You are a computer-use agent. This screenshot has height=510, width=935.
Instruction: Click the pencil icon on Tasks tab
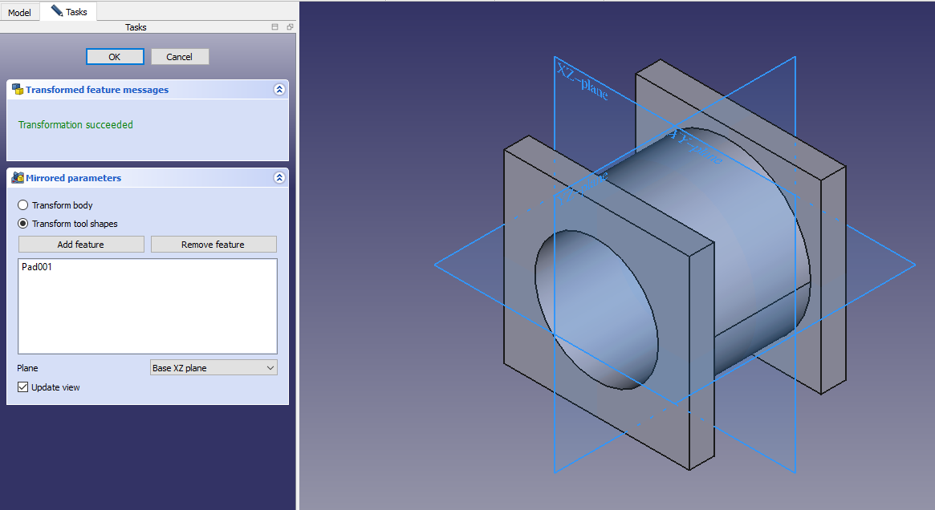pos(57,11)
